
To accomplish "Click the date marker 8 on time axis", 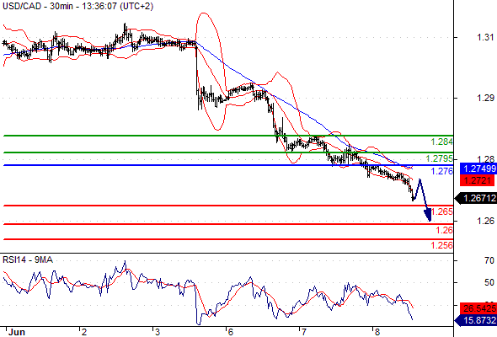I will point(377,332).
